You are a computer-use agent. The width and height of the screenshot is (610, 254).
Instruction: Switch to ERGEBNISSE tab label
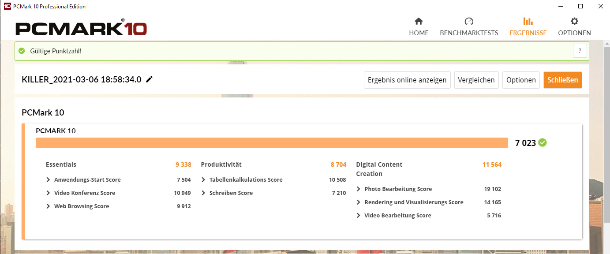point(528,33)
